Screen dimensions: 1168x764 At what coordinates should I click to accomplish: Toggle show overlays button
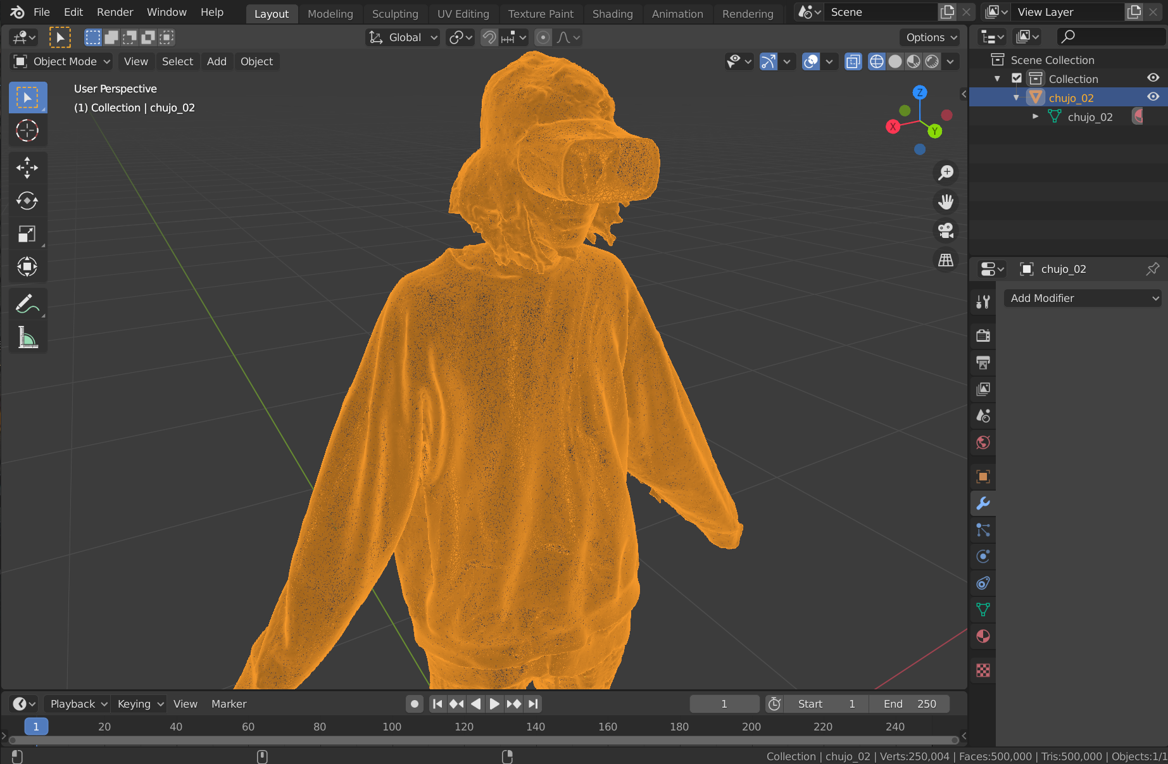(x=811, y=61)
